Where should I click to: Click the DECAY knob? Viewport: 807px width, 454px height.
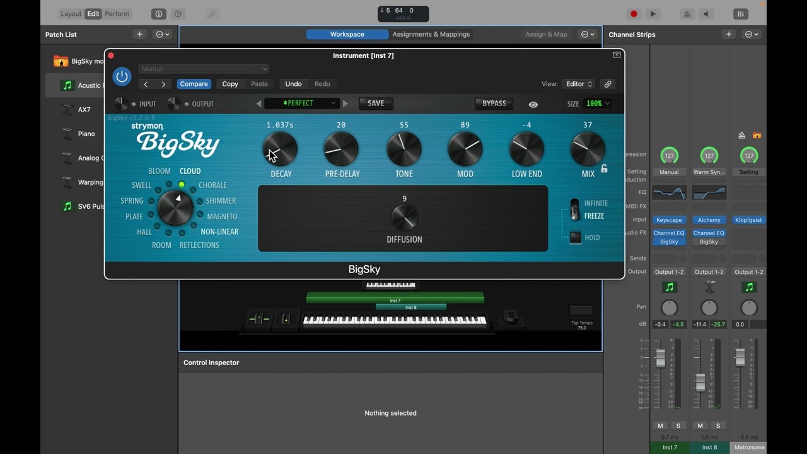point(280,149)
